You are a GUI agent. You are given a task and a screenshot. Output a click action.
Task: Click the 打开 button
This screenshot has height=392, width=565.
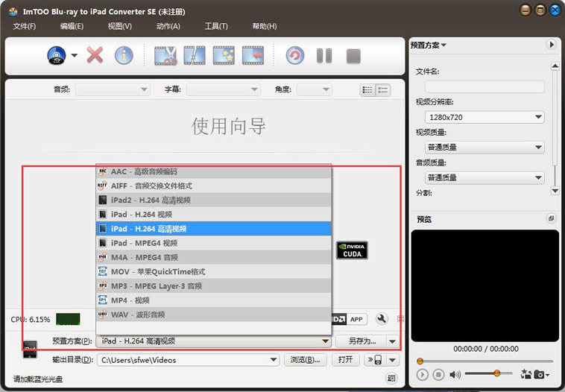(345, 359)
